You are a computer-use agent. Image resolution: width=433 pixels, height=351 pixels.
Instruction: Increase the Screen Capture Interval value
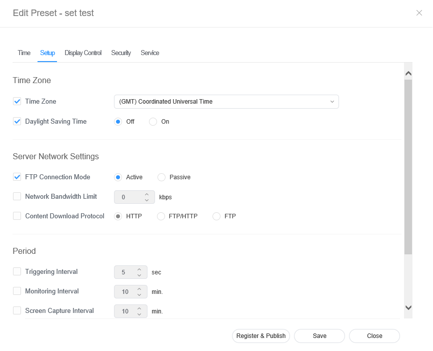(139, 308)
